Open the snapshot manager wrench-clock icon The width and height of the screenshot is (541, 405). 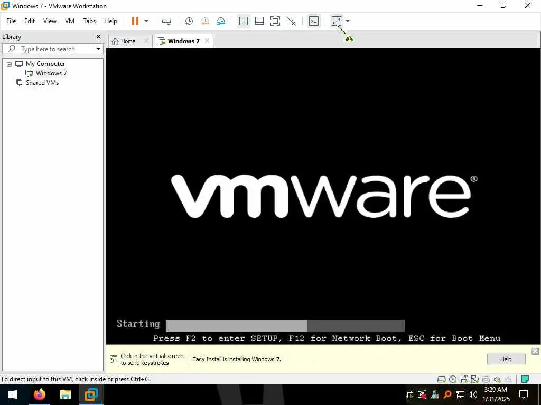(221, 21)
